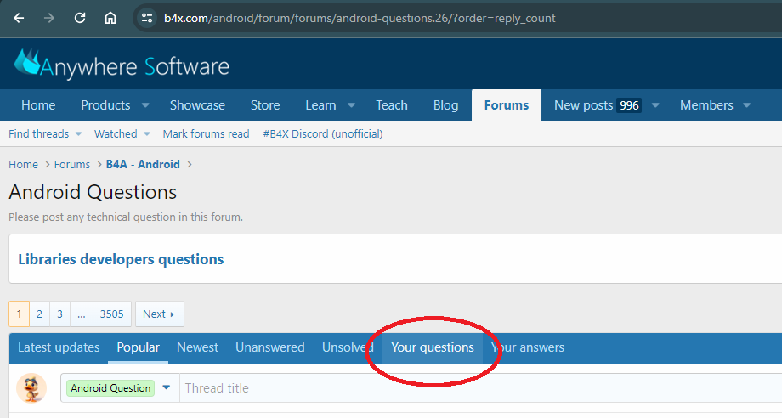Click the 996 new posts badge

[x=629, y=105]
